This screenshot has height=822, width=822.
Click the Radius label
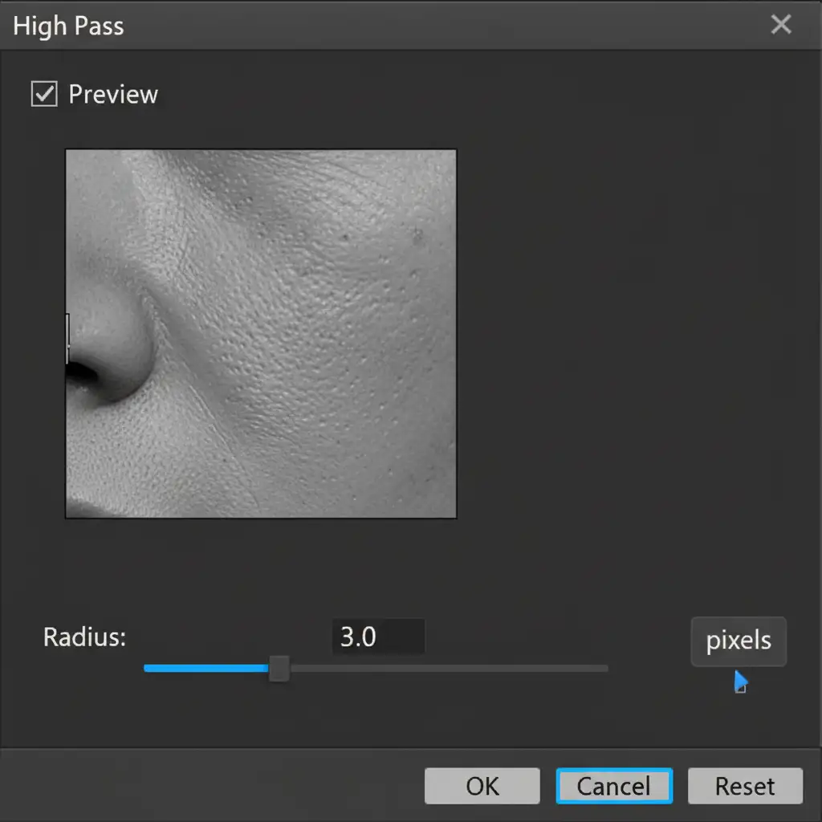[84, 637]
